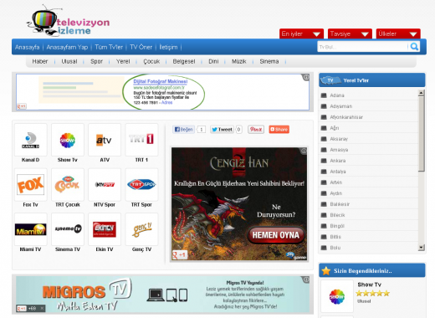Image resolution: width=435 pixels, height=318 pixels.
Task: Click the Facebook Beğen button
Action: coord(183,130)
